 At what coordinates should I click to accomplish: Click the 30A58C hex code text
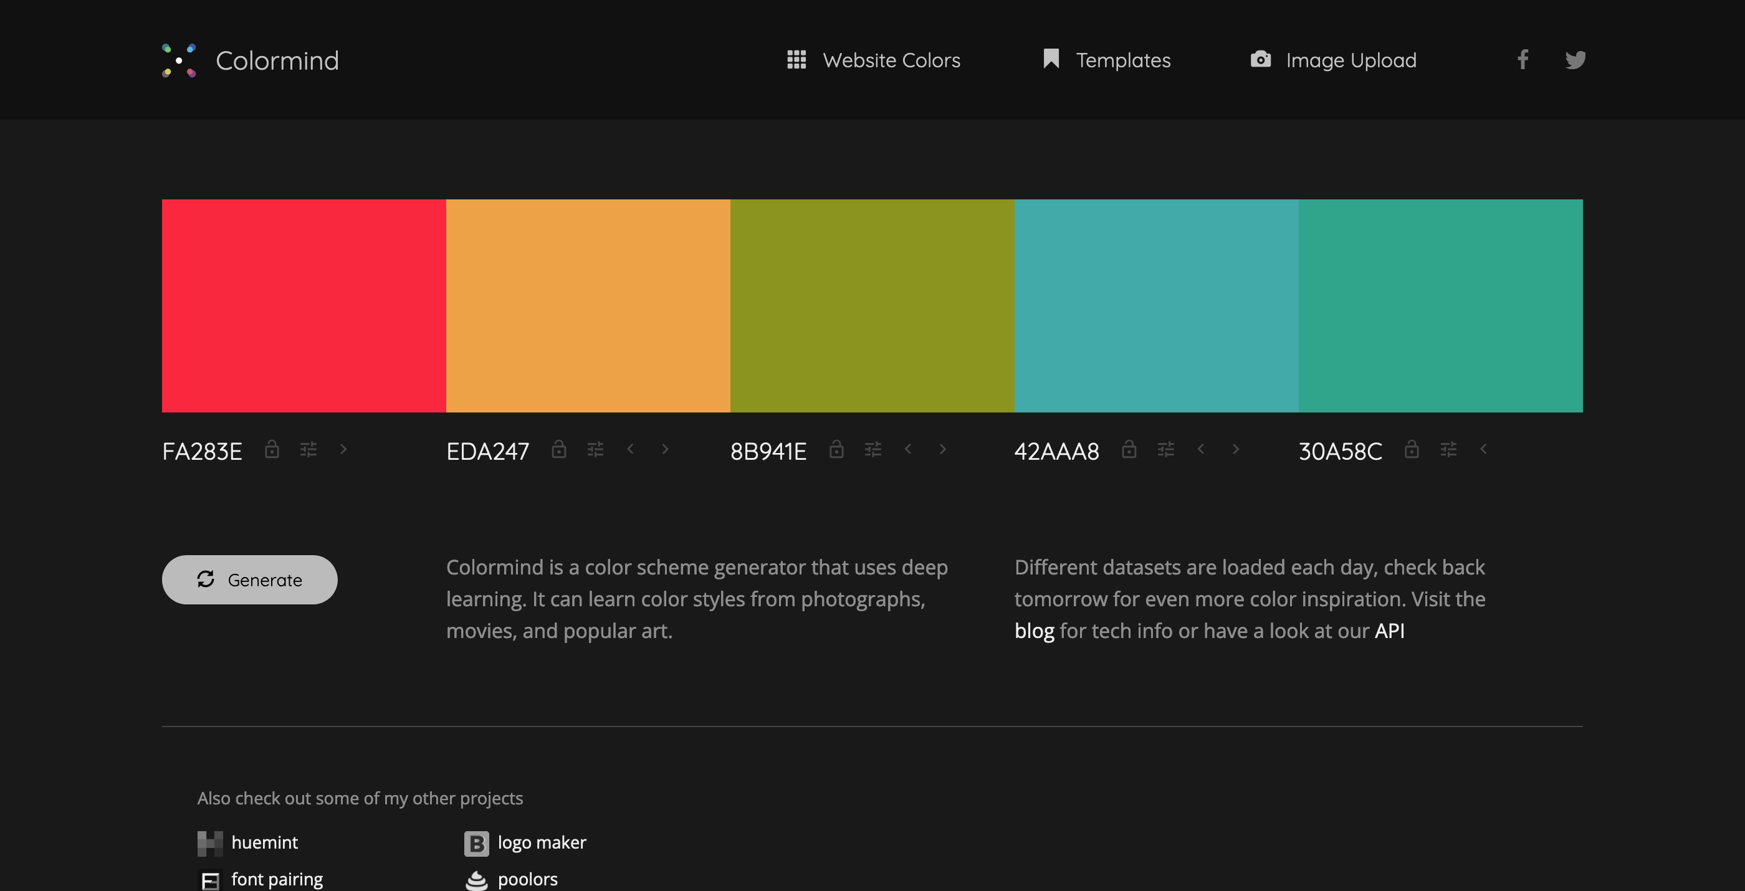point(1340,451)
